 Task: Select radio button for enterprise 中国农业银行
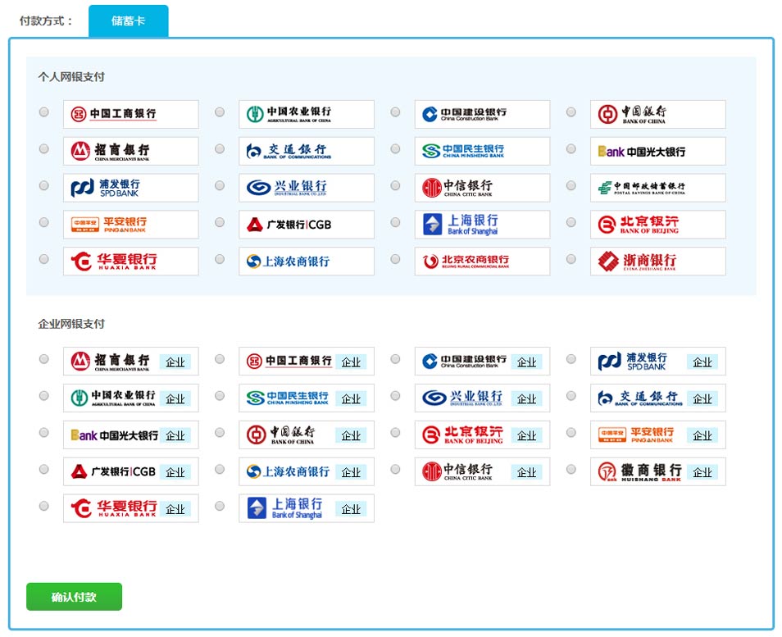point(44,396)
